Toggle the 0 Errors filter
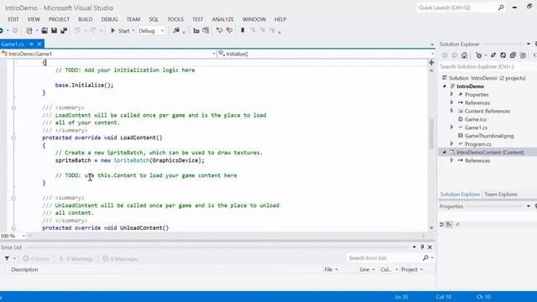 pos(36,259)
